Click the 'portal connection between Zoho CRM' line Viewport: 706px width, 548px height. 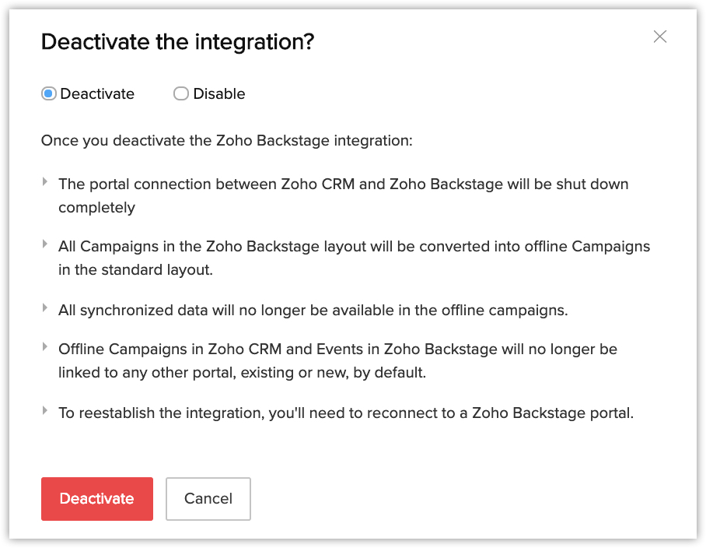[343, 184]
